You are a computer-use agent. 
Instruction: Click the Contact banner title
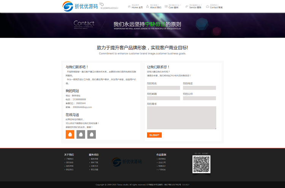(84, 23)
